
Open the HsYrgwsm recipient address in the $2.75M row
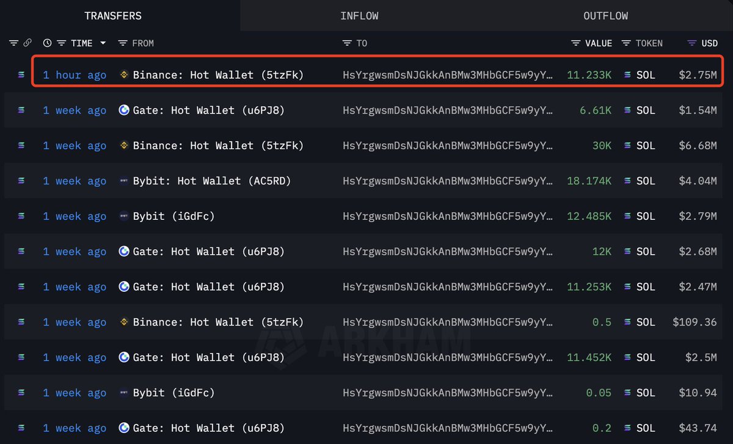coord(448,75)
